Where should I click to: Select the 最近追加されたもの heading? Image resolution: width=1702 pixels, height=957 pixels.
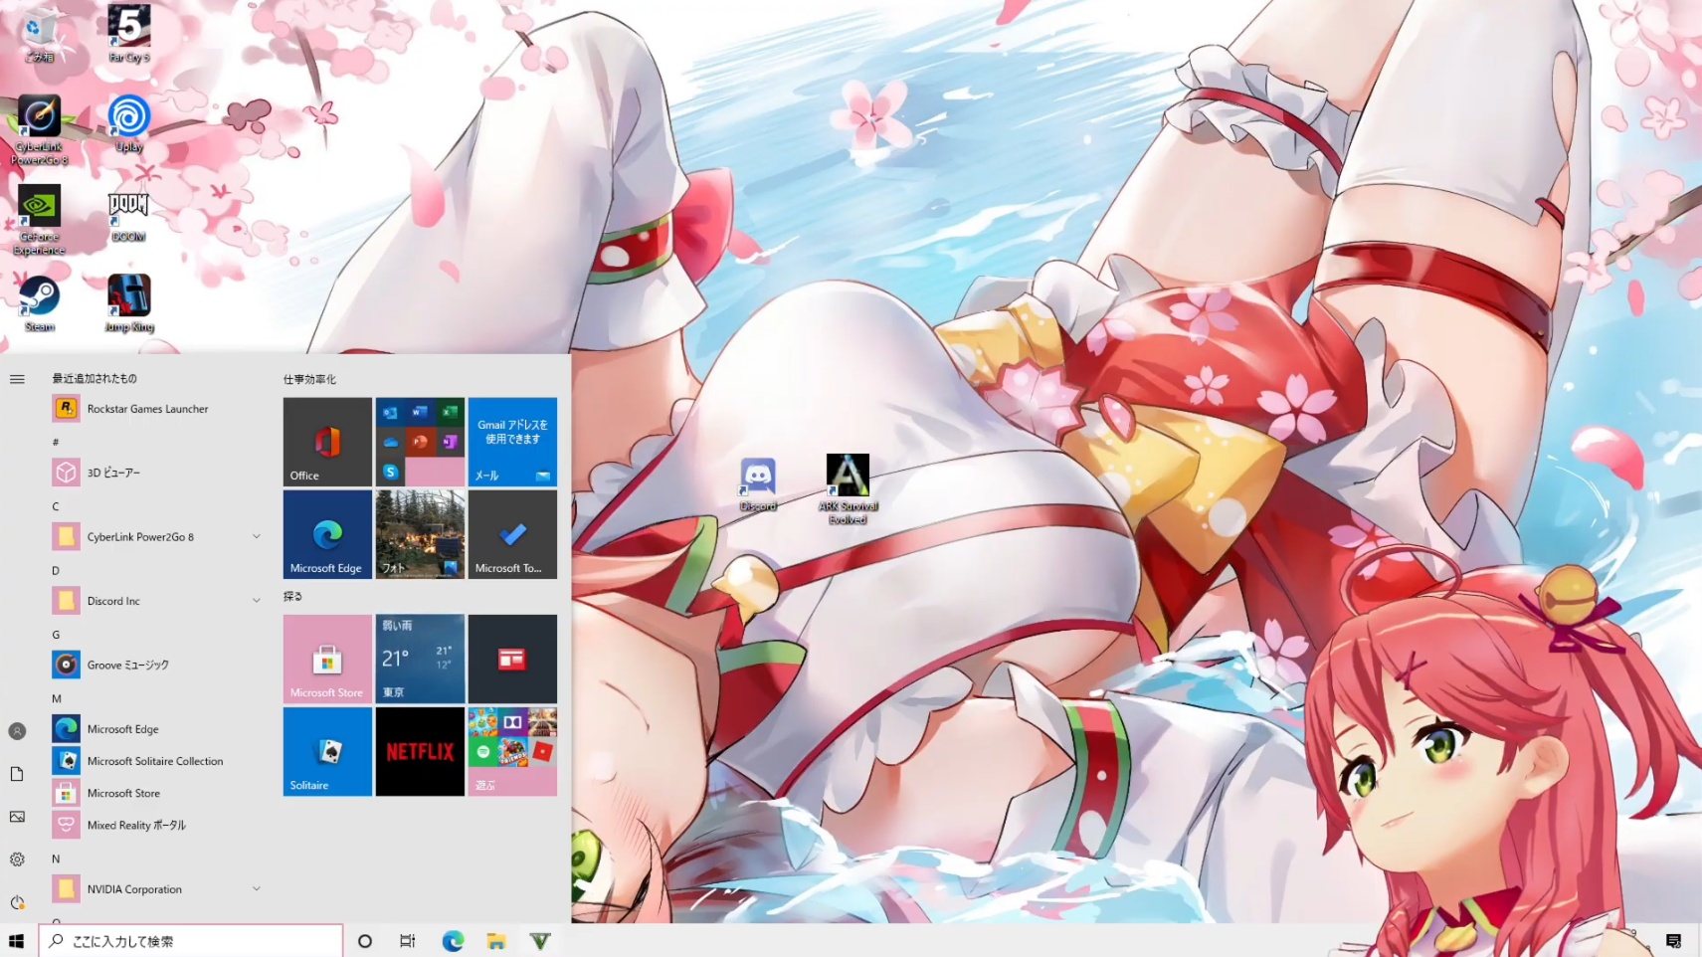pos(95,378)
